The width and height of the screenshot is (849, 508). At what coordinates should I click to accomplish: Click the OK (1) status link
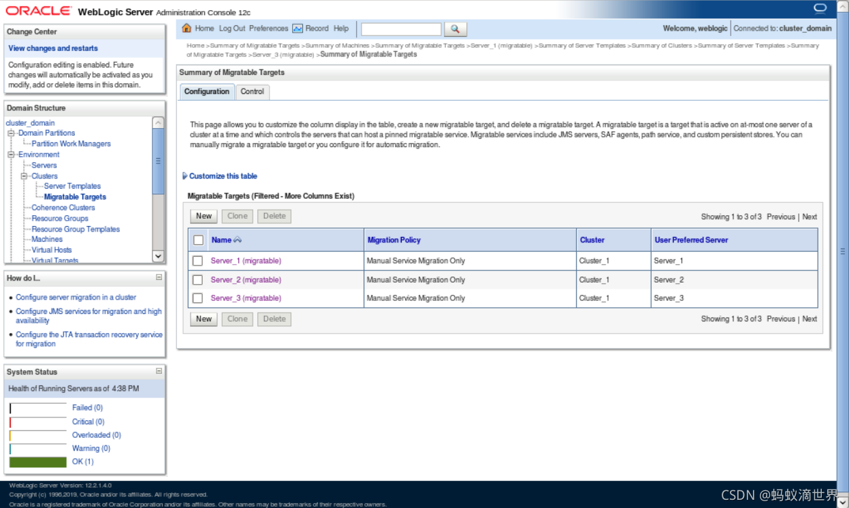click(83, 462)
